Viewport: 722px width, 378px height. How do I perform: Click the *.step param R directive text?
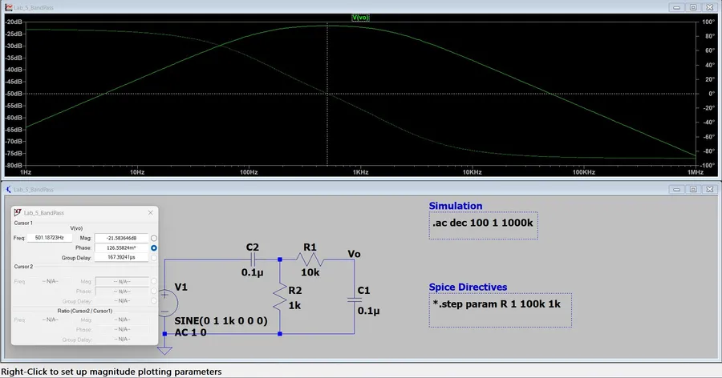(497, 304)
